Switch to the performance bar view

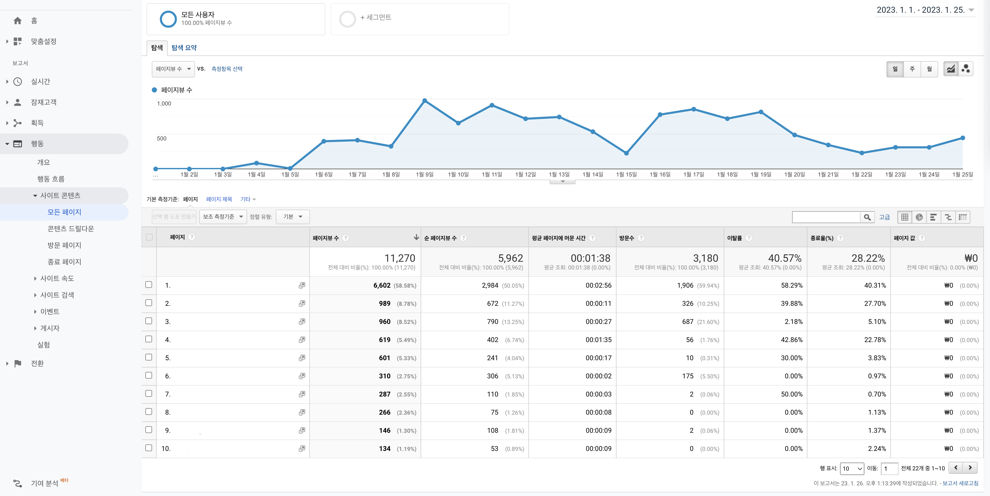pyautogui.click(x=934, y=217)
